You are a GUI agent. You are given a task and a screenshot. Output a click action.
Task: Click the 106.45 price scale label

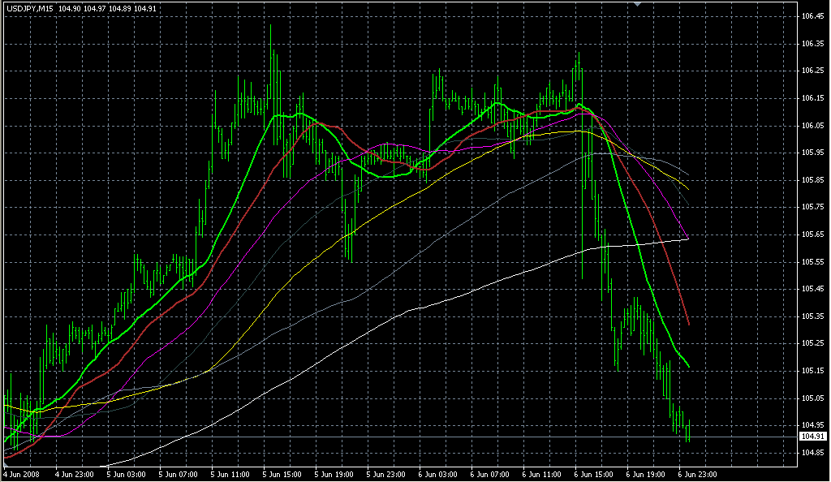click(x=812, y=16)
